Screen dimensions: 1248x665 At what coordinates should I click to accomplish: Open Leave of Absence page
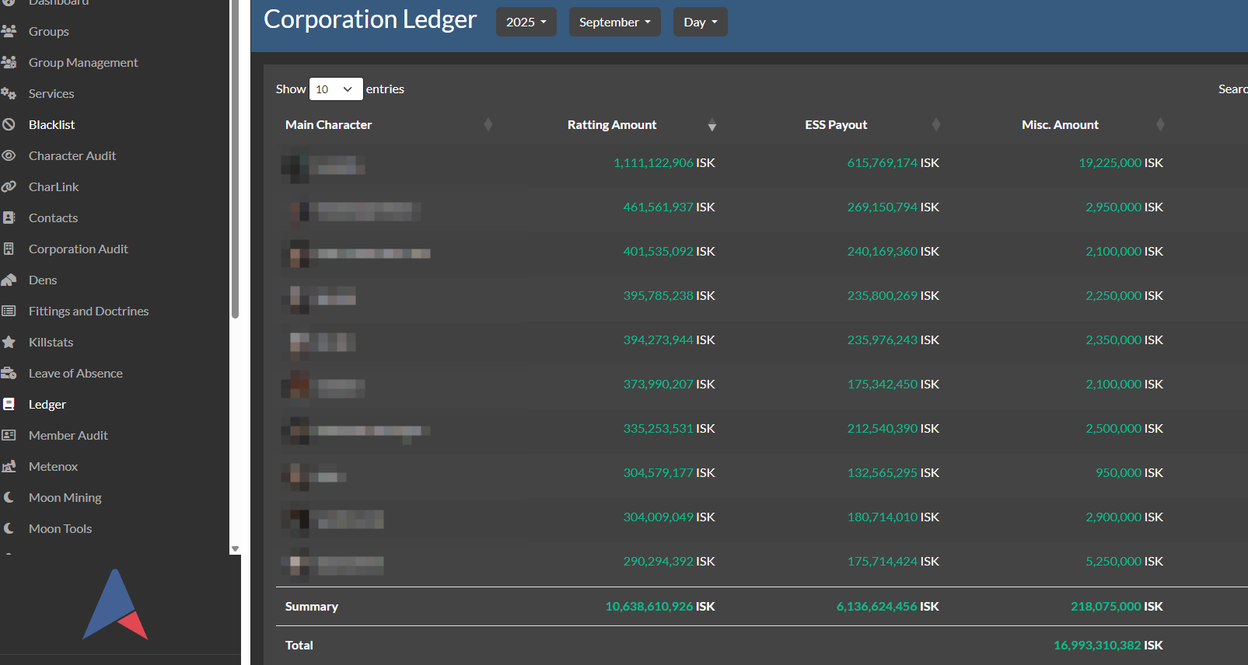75,373
